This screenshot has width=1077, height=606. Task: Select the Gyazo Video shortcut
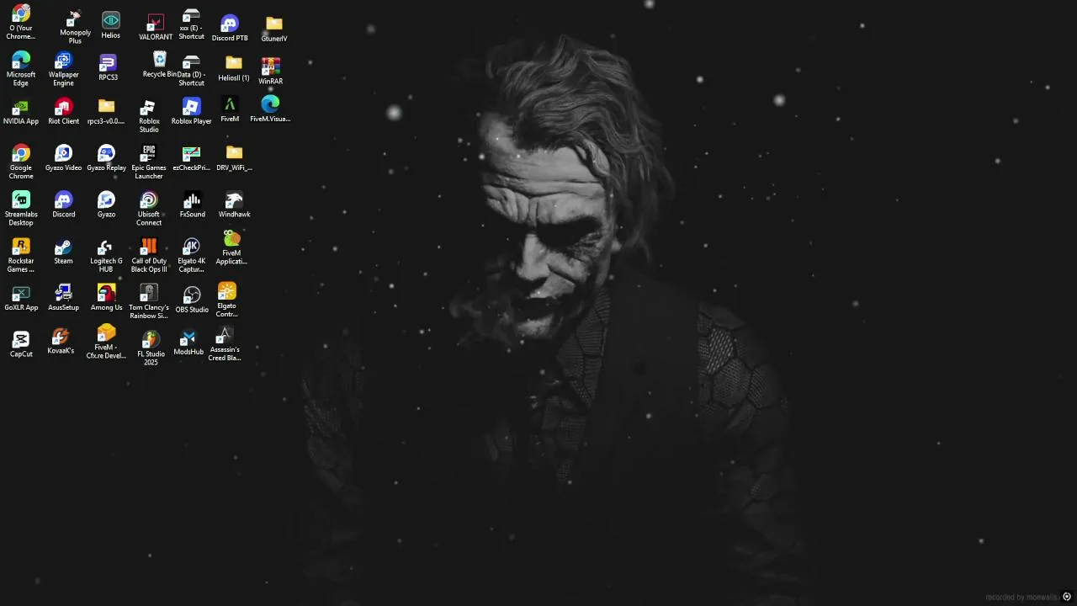pos(63,158)
